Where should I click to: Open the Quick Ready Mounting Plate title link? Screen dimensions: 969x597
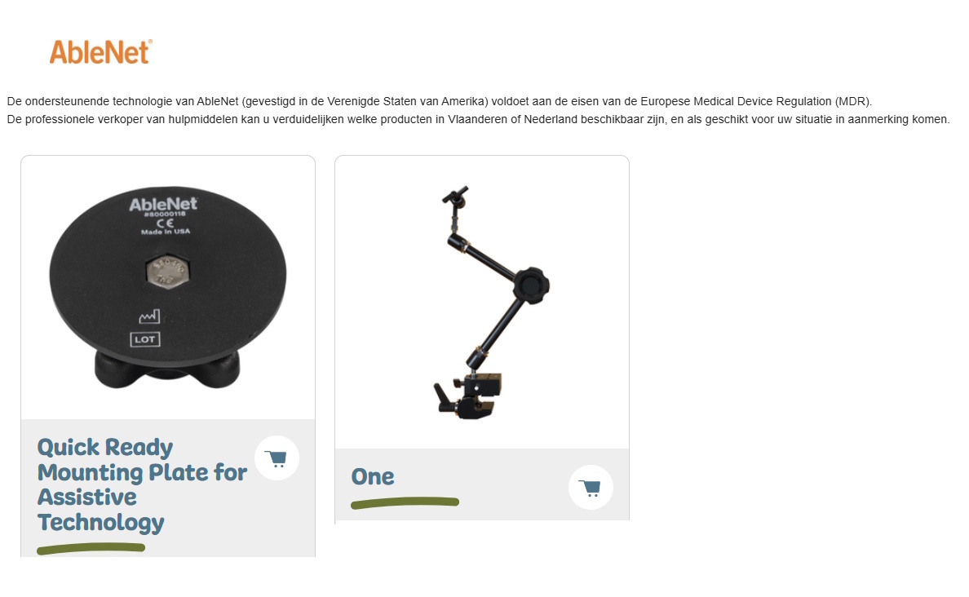click(142, 484)
